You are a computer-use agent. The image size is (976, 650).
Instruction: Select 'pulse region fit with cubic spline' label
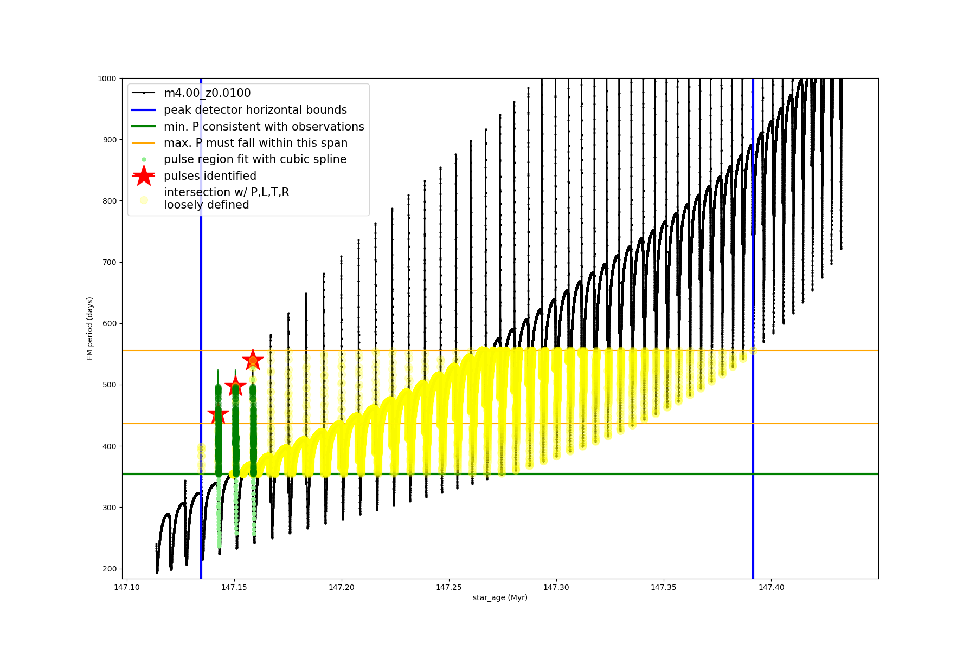(255, 159)
